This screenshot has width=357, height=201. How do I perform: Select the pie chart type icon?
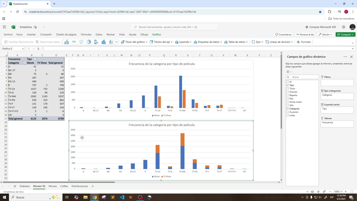[89, 42]
